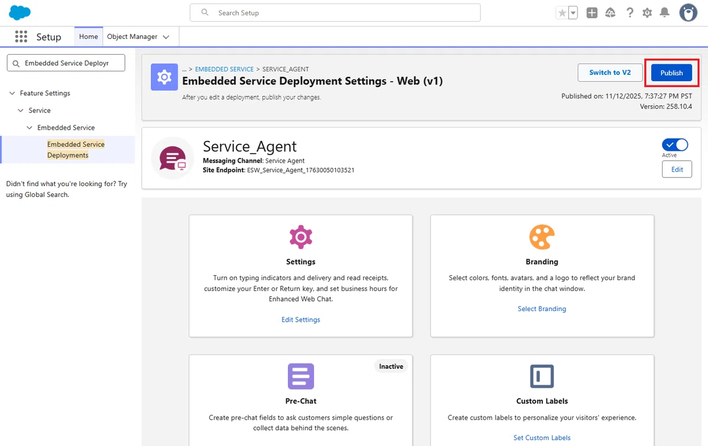Click the Setup app name label
Viewport: 708px width, 446px height.
(48, 37)
